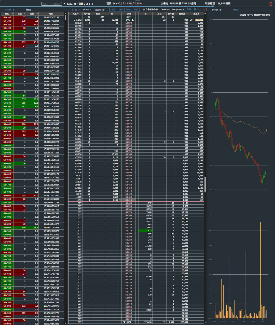Open the 株数 column filter dropdown
The height and width of the screenshot is (325, 275).
(x=24, y=14)
